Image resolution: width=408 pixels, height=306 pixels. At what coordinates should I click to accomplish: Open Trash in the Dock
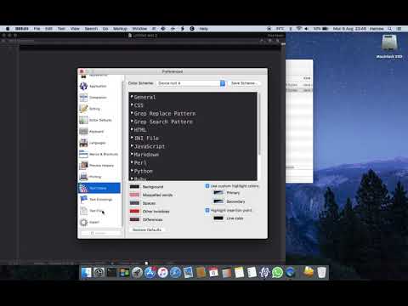pos(321,273)
